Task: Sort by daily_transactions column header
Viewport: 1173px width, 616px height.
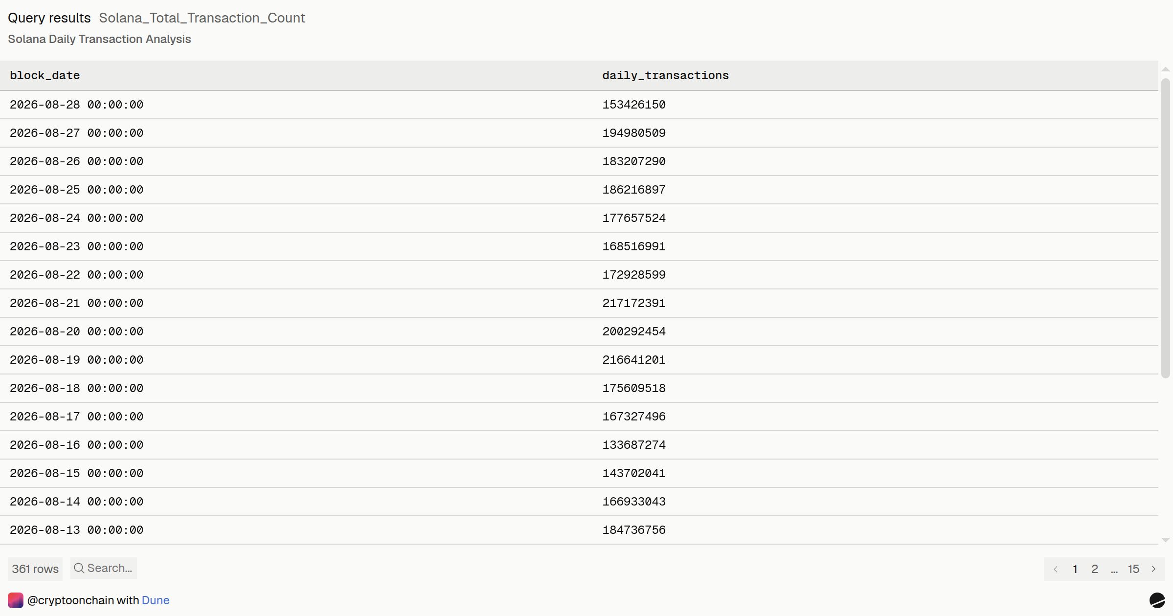Action: 665,75
